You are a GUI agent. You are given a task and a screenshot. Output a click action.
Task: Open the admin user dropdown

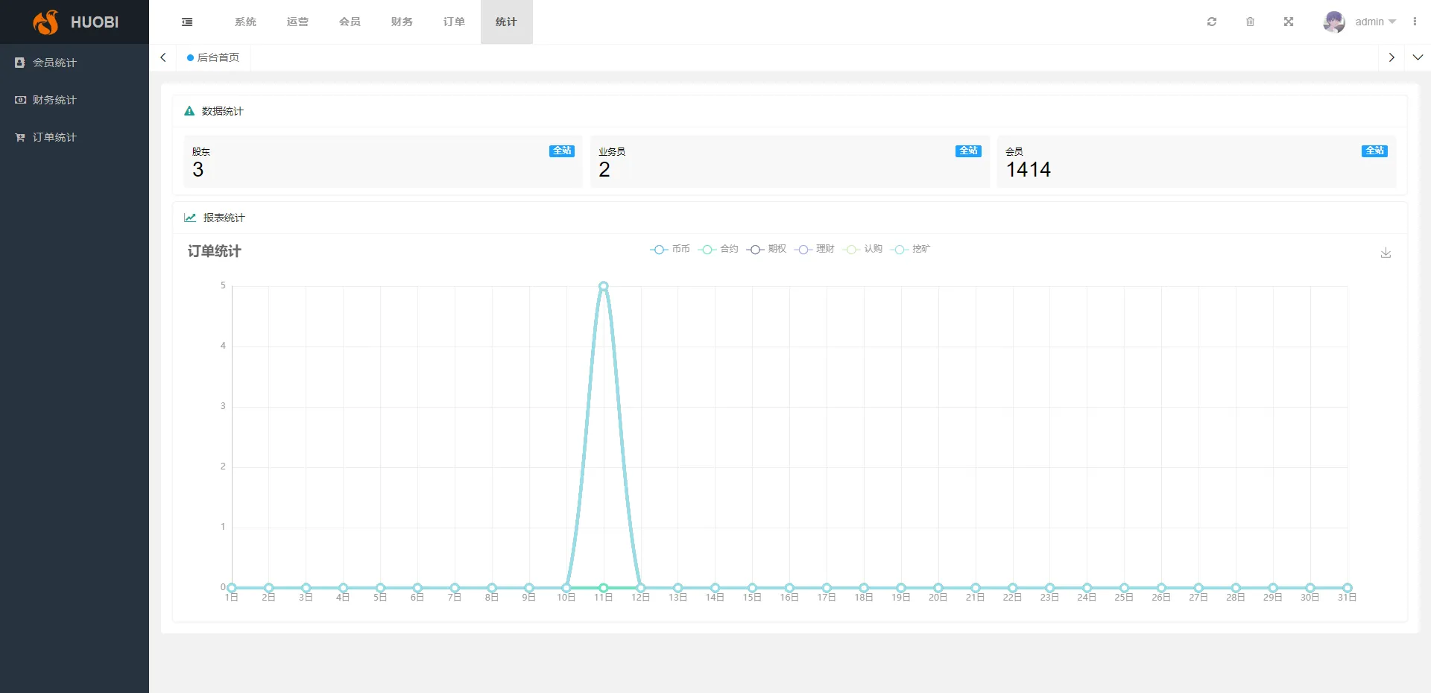click(x=1375, y=22)
